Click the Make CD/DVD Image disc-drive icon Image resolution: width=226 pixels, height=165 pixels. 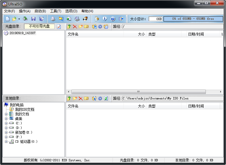pos(53,19)
